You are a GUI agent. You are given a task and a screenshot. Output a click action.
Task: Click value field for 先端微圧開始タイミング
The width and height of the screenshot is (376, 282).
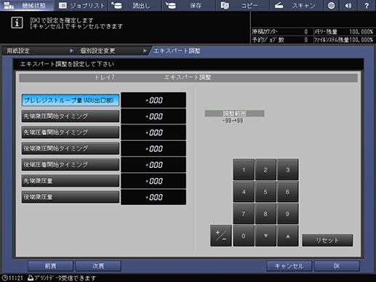[153, 116]
